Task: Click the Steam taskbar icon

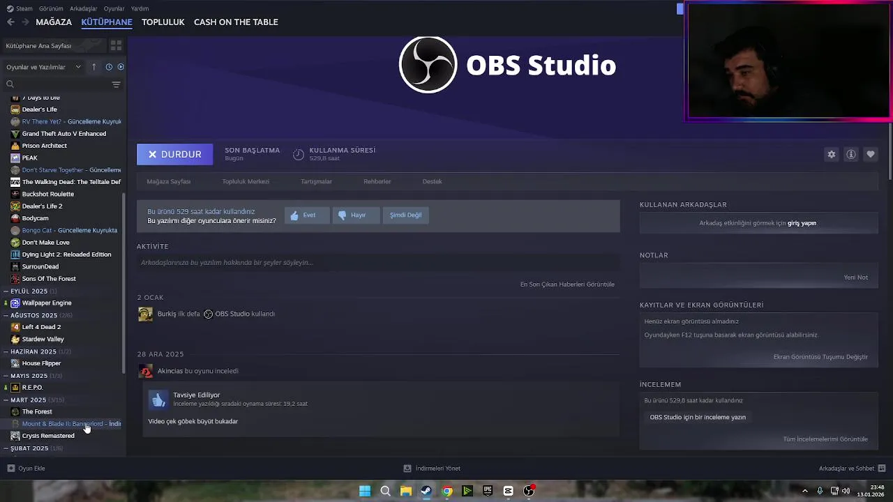Action: [426, 491]
